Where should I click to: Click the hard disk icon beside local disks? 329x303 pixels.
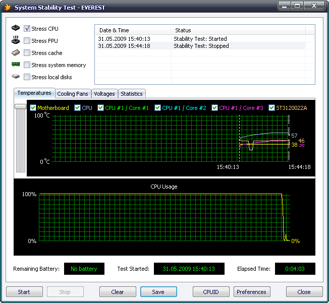15,77
